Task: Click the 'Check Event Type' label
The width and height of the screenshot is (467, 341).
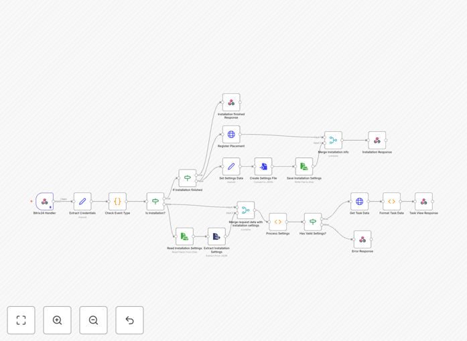Action: click(x=117, y=213)
